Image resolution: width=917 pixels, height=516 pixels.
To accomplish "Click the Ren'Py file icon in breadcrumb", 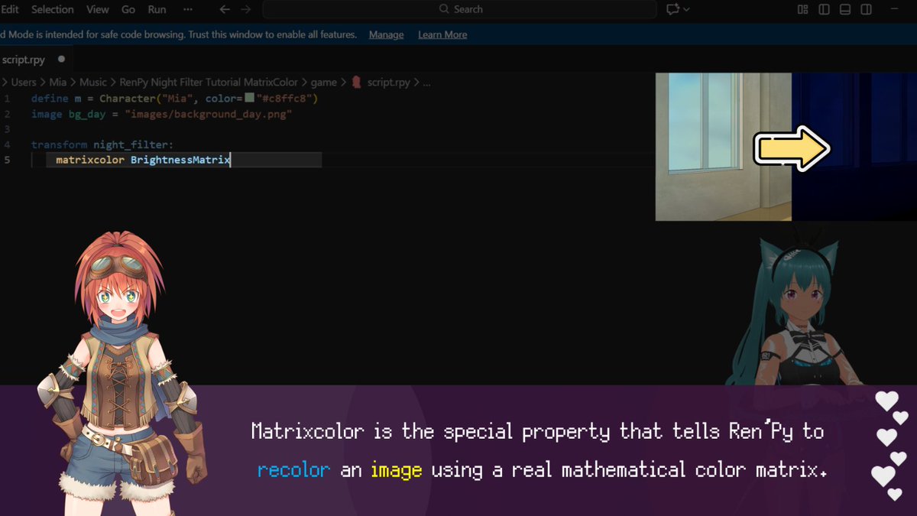I will 356,82.
